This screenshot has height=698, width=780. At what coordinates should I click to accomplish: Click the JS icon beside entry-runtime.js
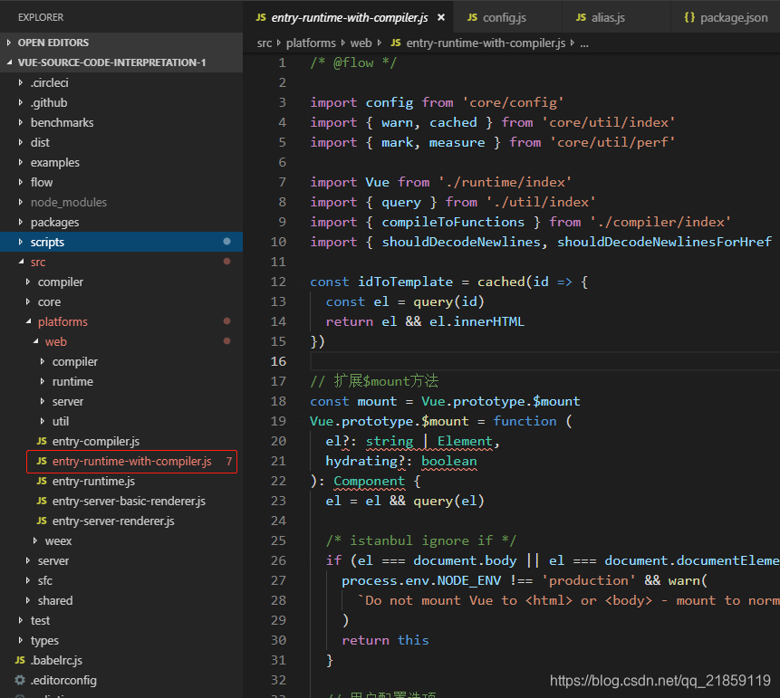tap(42, 481)
